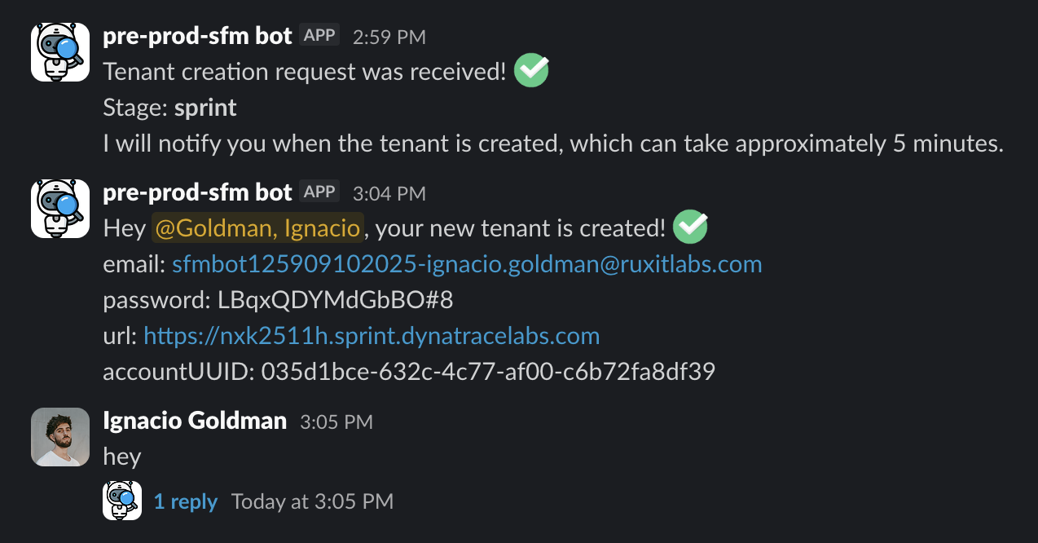Click the green checkmark emoji after 'tenant is created!'

click(x=691, y=227)
